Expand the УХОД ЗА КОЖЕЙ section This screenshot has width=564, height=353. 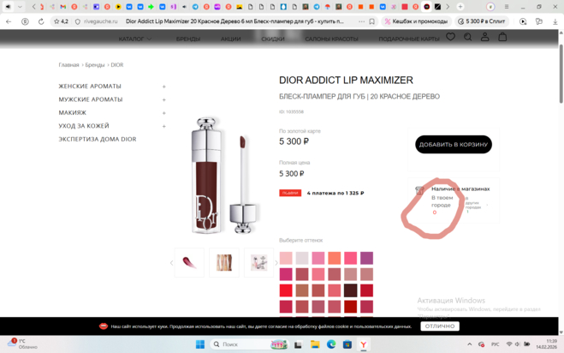pyautogui.click(x=163, y=126)
